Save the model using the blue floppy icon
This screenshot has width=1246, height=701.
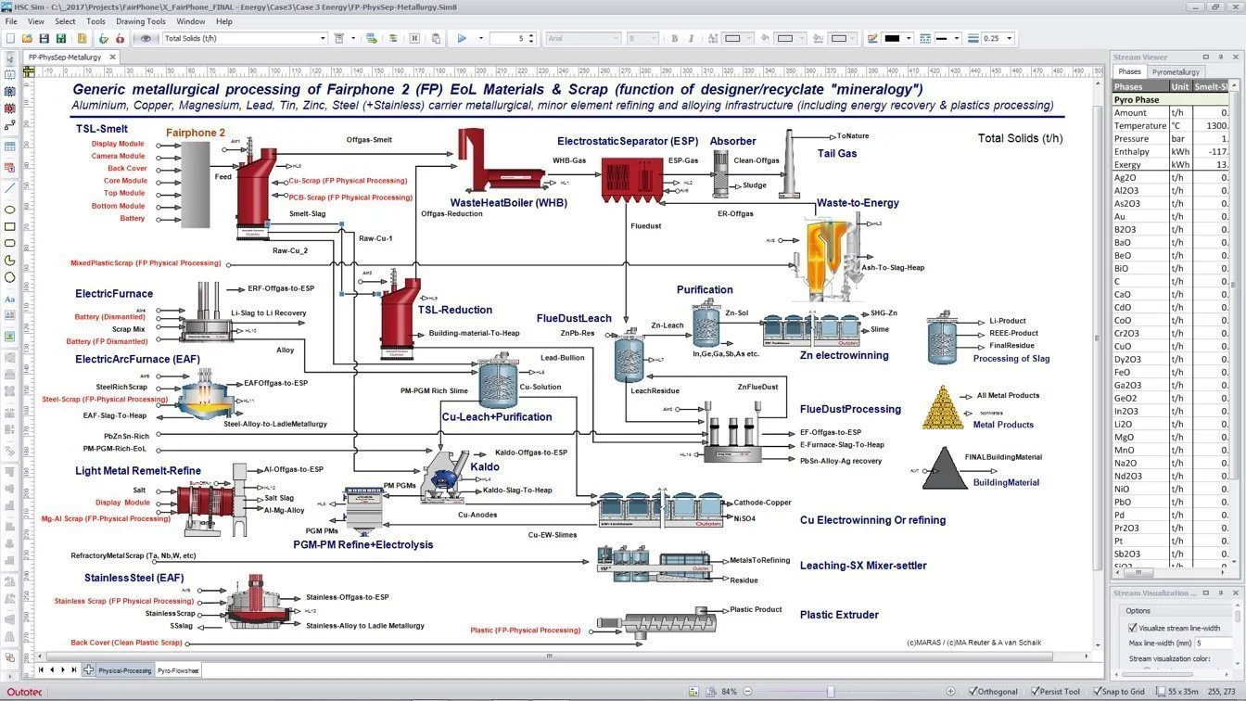44,38
